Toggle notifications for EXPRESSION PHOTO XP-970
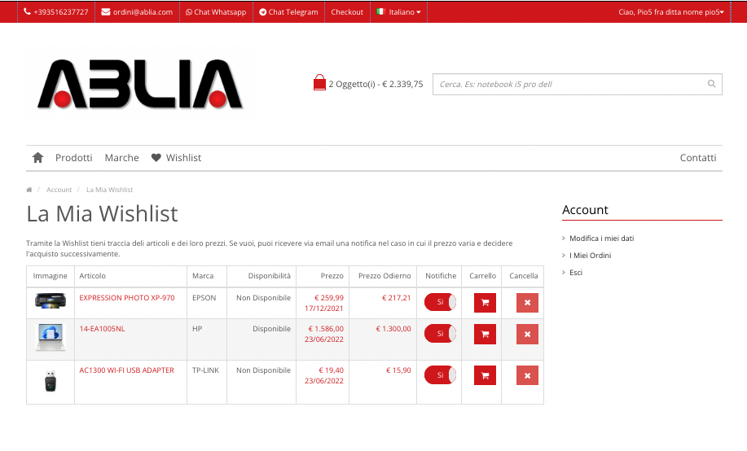747x451 pixels. tap(440, 302)
